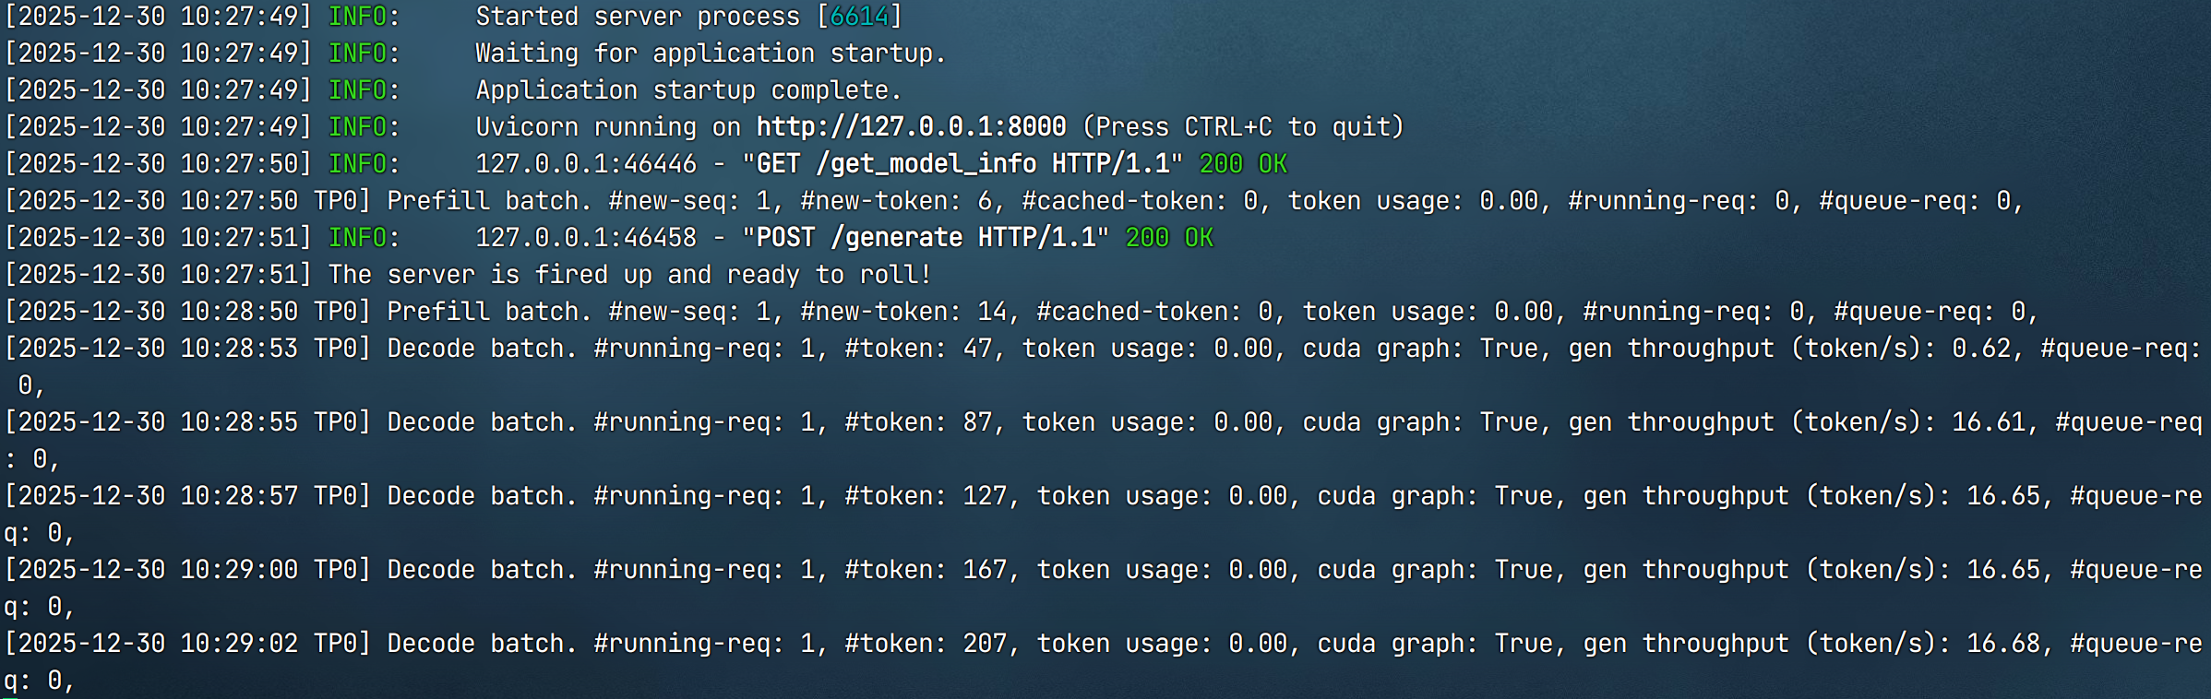This screenshot has width=2211, height=699.
Task: Click the "POST /generate HTTP/1.1" request text
Action: (925, 238)
